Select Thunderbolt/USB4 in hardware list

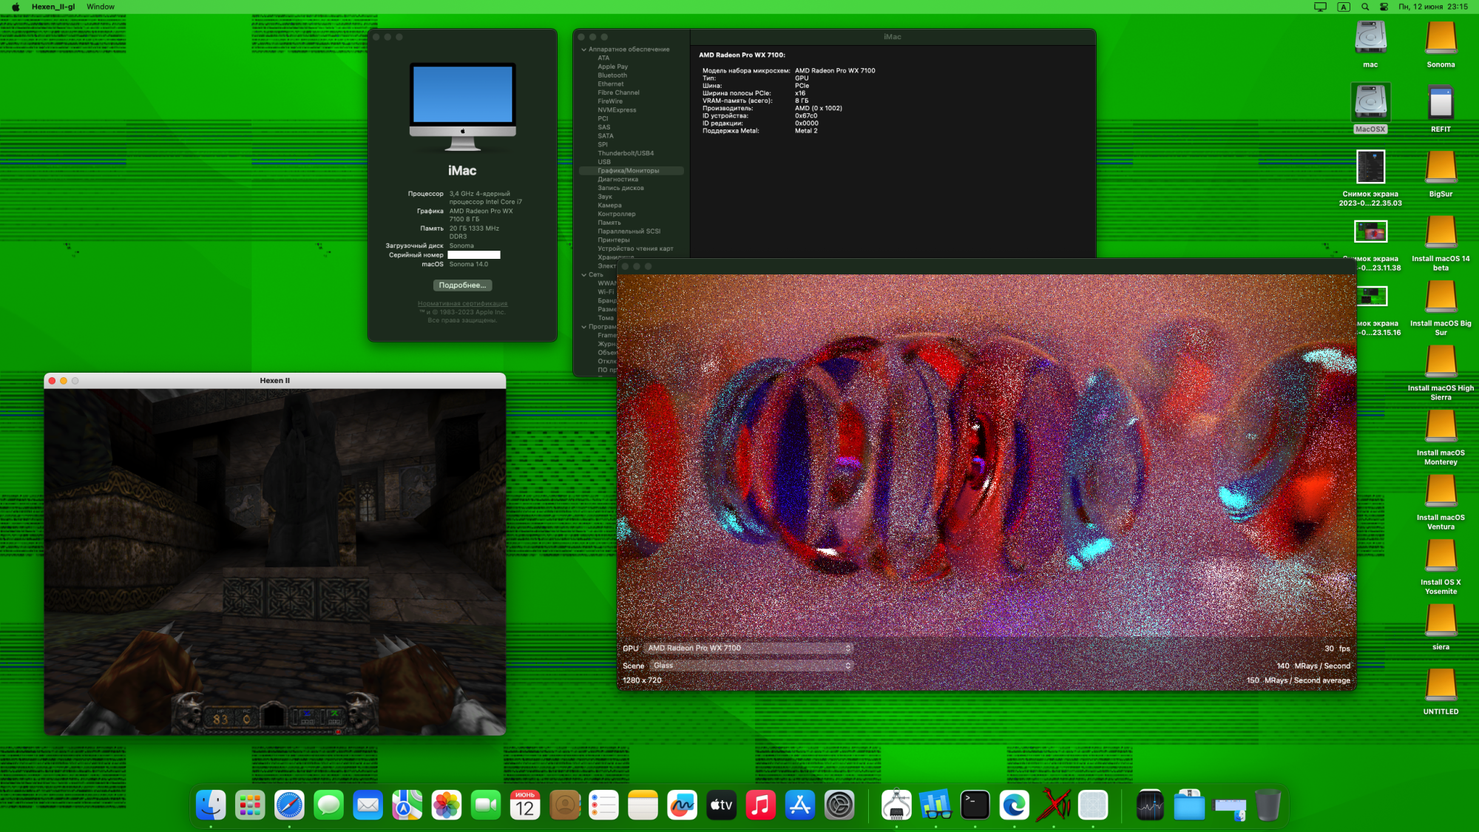coord(626,153)
